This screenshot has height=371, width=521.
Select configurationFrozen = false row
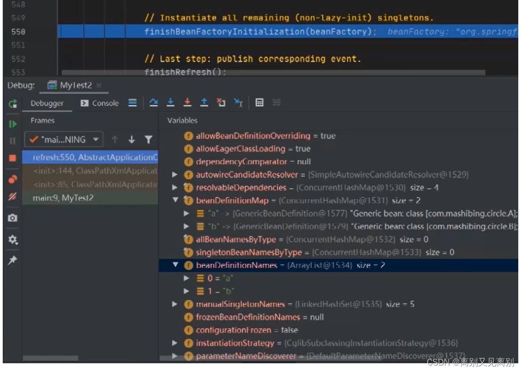(x=338, y=330)
